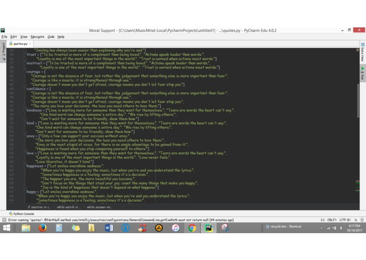This screenshot has height=260, width=366.
Task: Select the quotes.py editor tab
Action: 20,44
